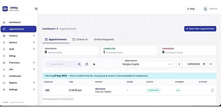Click UHID DC-000012 text
The width and height of the screenshot is (221, 110).
(x=103, y=92)
